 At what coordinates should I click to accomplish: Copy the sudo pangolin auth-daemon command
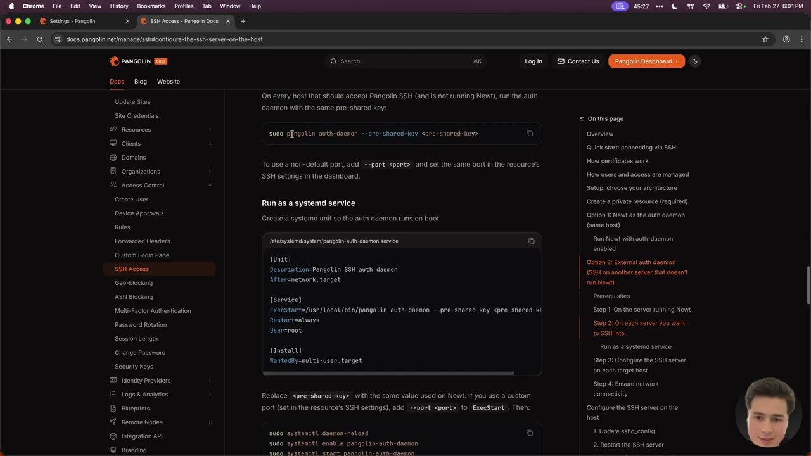(530, 133)
